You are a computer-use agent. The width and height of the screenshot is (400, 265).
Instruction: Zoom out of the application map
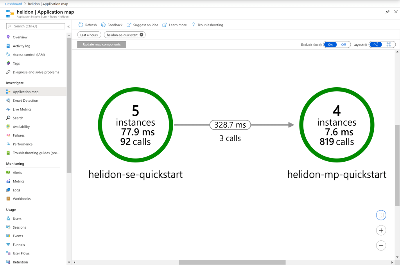381,245
